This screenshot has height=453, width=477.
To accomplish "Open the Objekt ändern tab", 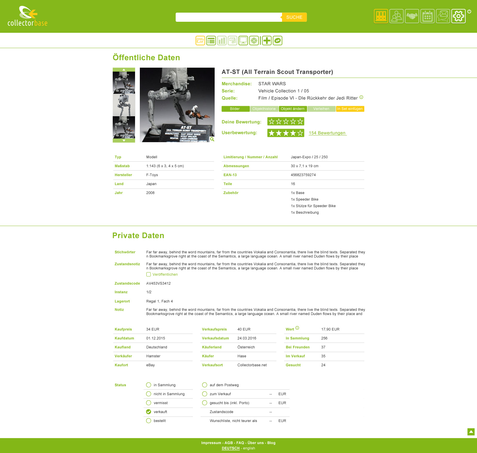I will [x=293, y=109].
